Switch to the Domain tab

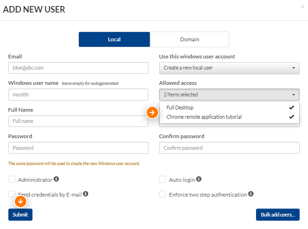pyautogui.click(x=190, y=39)
